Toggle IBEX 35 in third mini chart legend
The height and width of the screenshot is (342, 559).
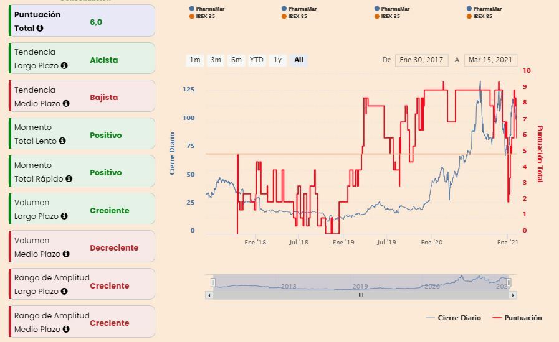(x=387, y=16)
